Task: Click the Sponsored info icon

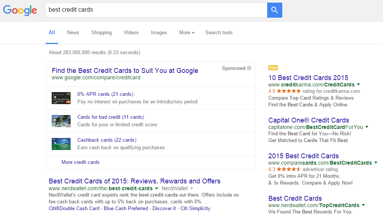Action: [249, 68]
